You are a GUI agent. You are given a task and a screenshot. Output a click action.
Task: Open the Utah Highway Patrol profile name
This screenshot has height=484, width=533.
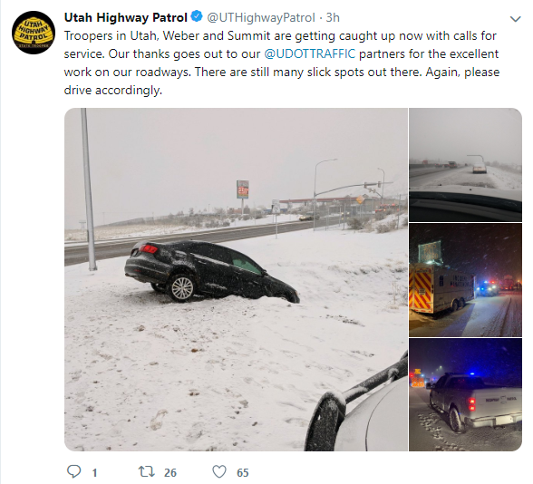click(125, 17)
